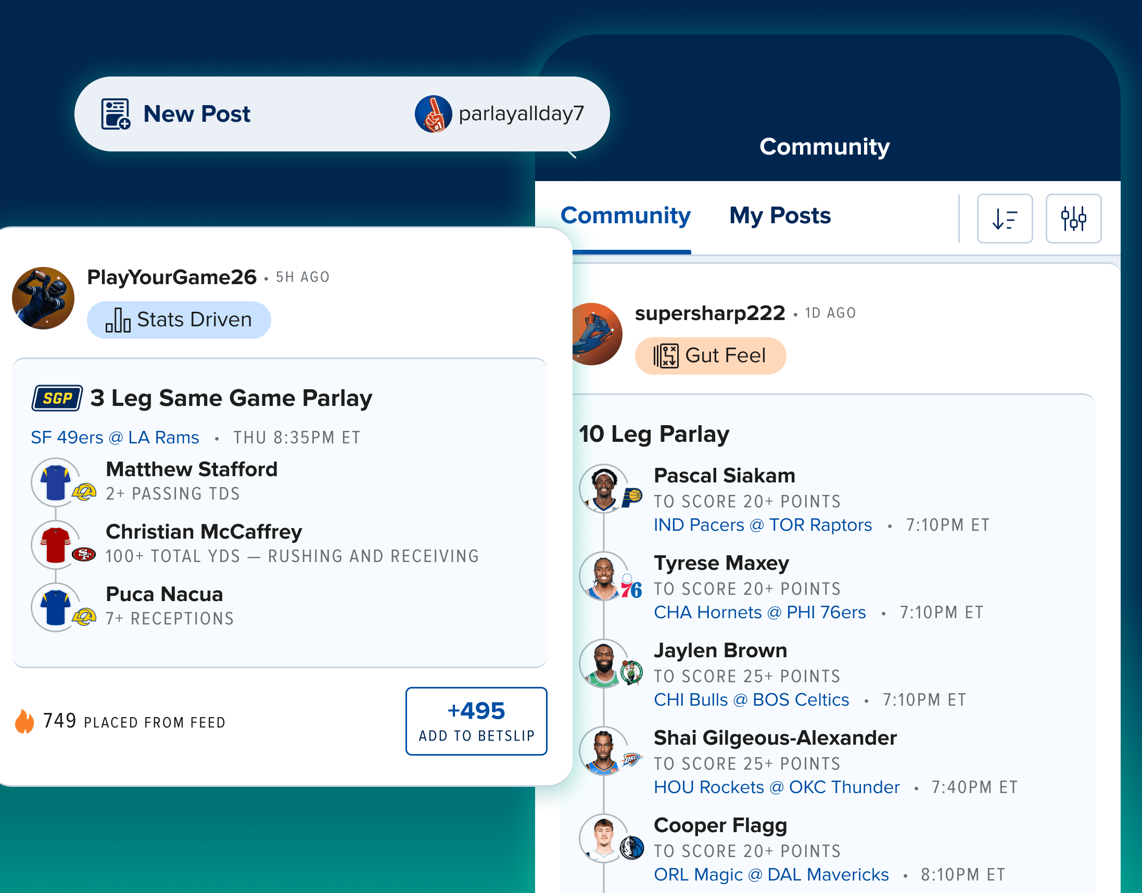
Task: Click the SGP badge icon
Action: [x=58, y=398]
